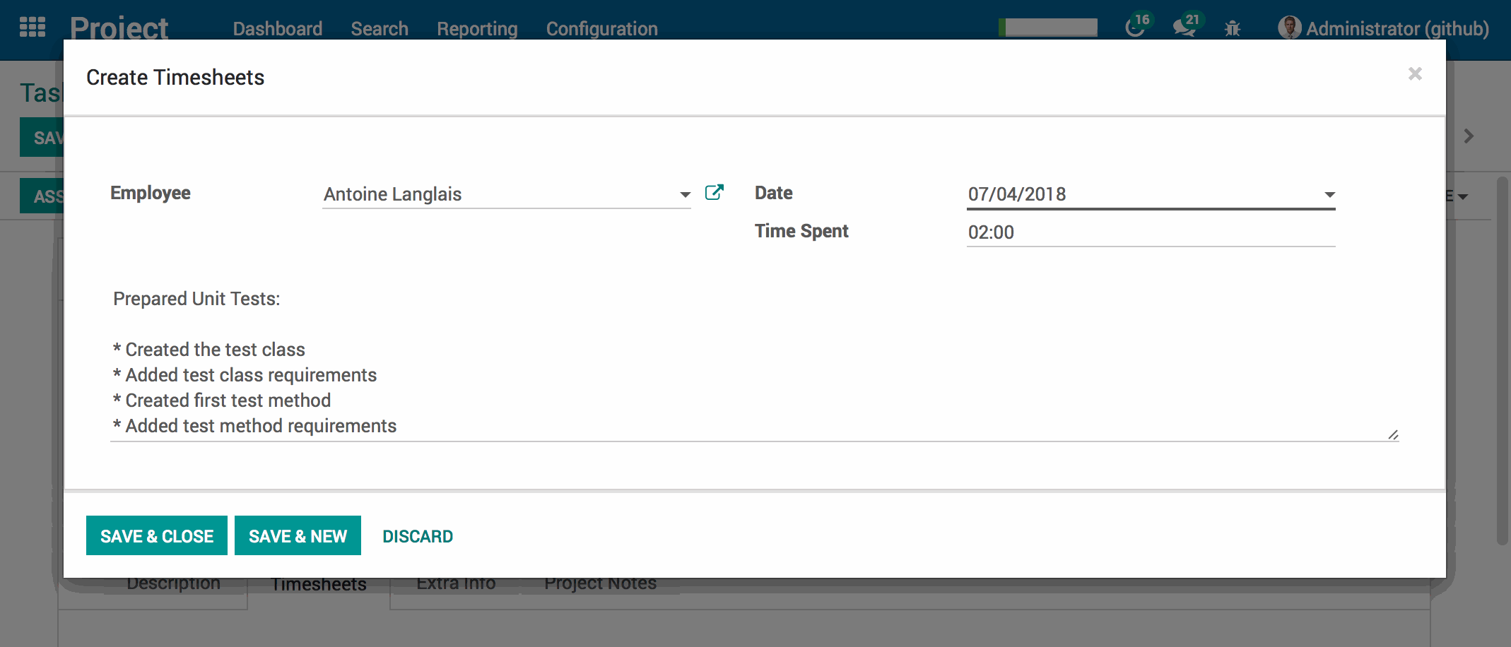
Task: Click DISCARD button
Action: pos(418,536)
